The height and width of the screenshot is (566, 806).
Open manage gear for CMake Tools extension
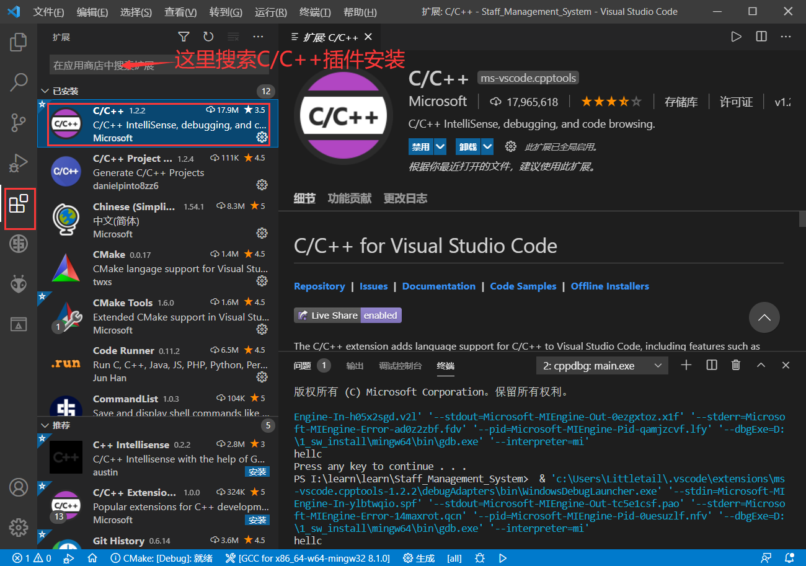[262, 329]
